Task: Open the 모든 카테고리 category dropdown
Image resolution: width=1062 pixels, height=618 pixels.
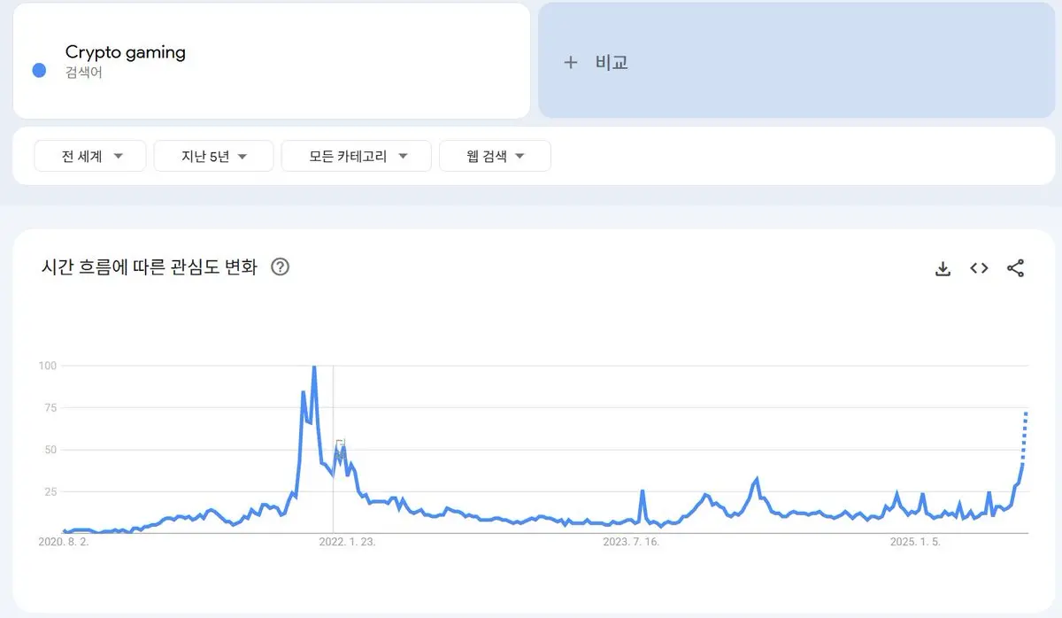Action: point(356,156)
